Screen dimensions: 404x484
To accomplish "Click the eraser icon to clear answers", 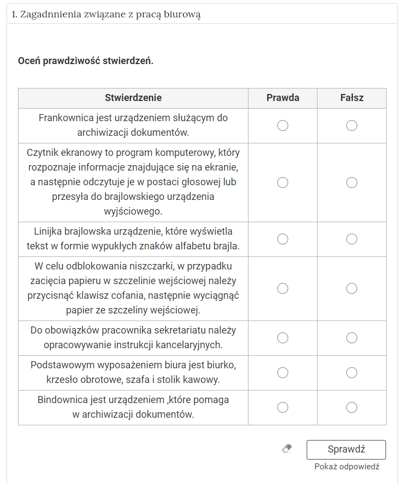I will pos(287,449).
